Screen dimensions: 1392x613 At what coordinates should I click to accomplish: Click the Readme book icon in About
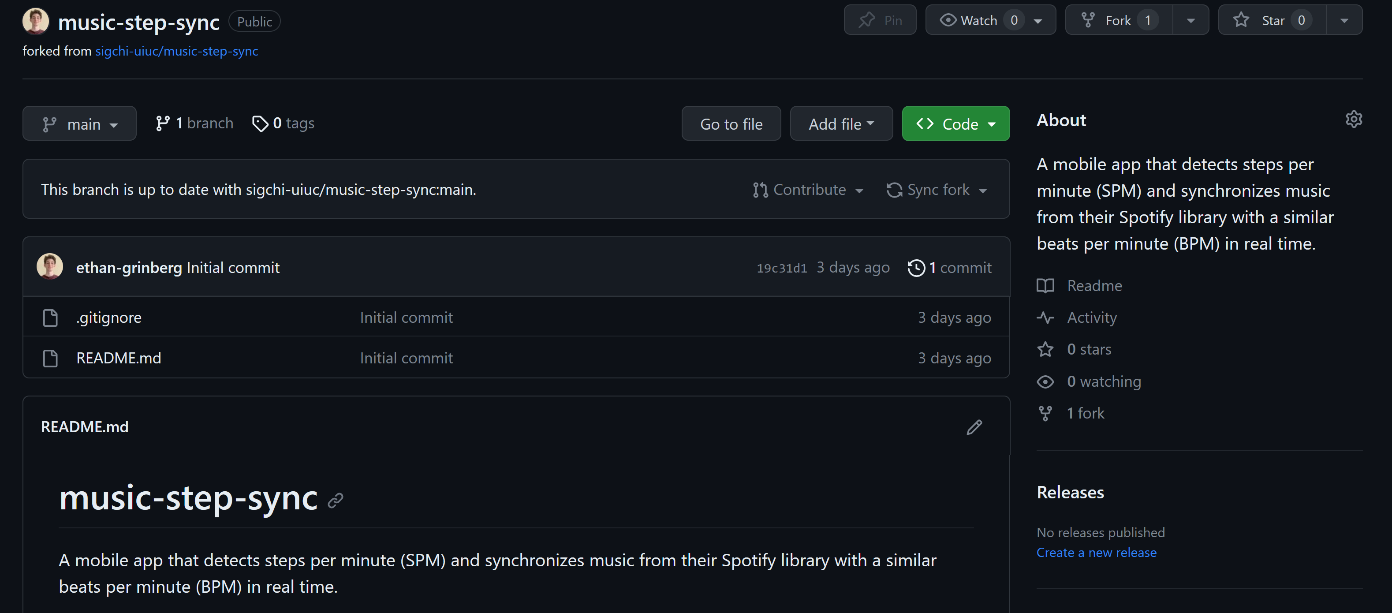pos(1045,285)
